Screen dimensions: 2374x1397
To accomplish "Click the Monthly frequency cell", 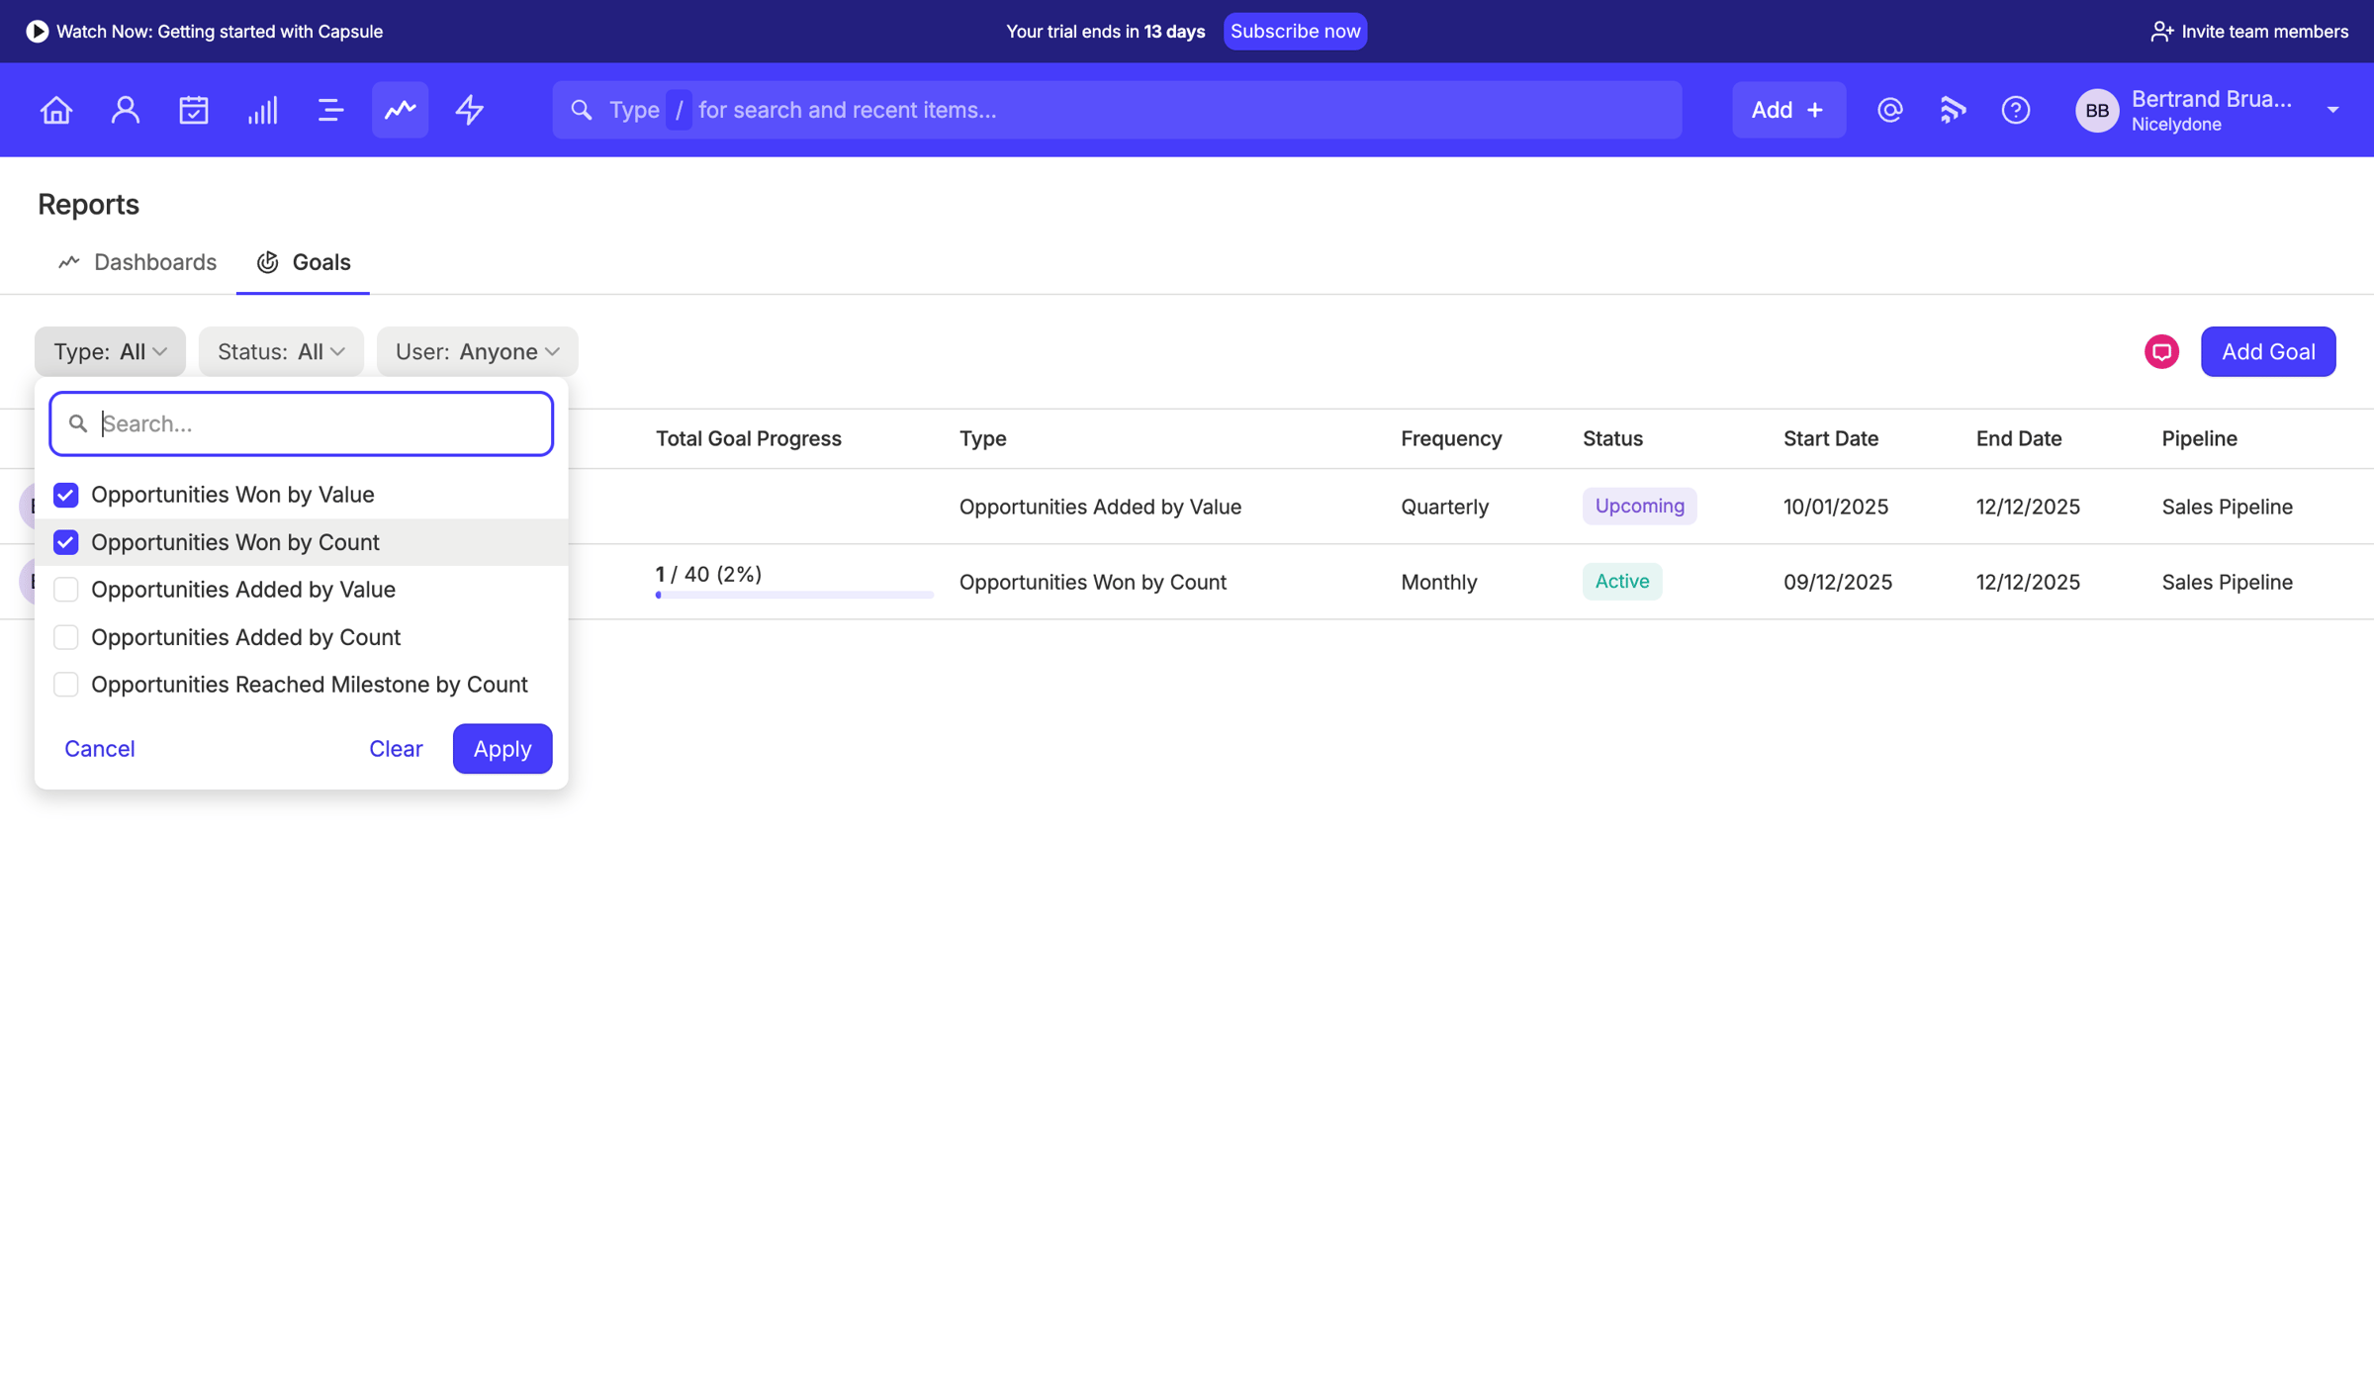I will pyautogui.click(x=1438, y=582).
